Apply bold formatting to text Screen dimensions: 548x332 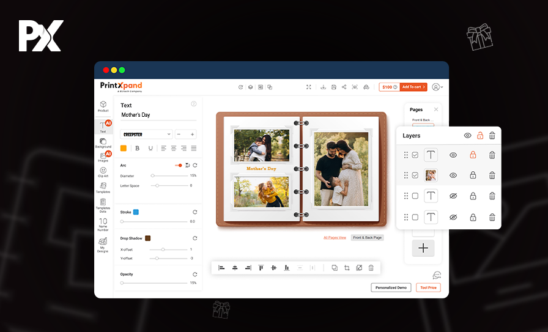(137, 148)
